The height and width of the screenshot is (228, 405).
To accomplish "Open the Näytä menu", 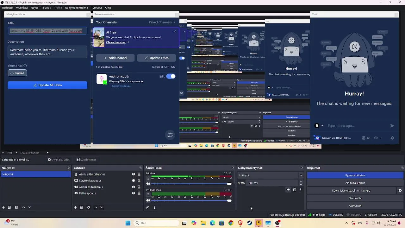I will click(x=34, y=8).
